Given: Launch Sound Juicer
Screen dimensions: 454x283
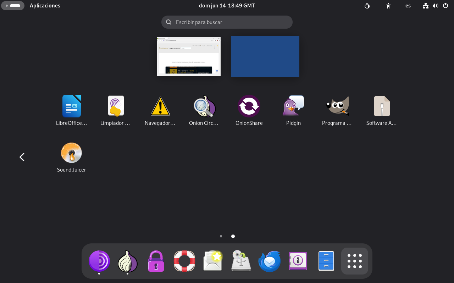Looking at the screenshot, I should 72,157.
